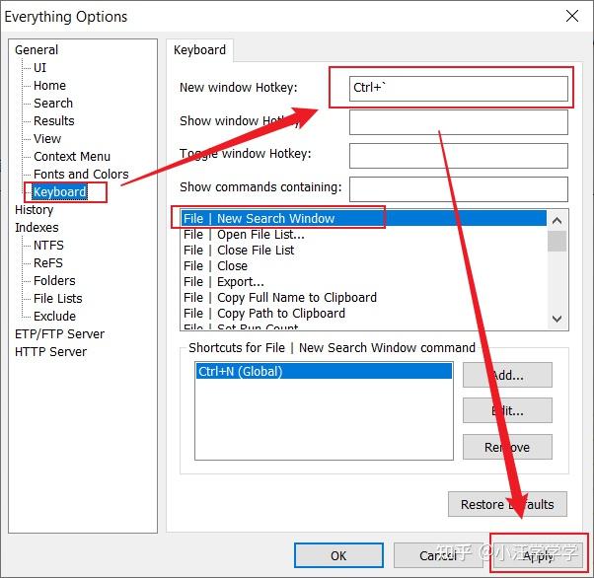The height and width of the screenshot is (578, 594).
Task: Click the Cancel button
Action: [x=438, y=555]
